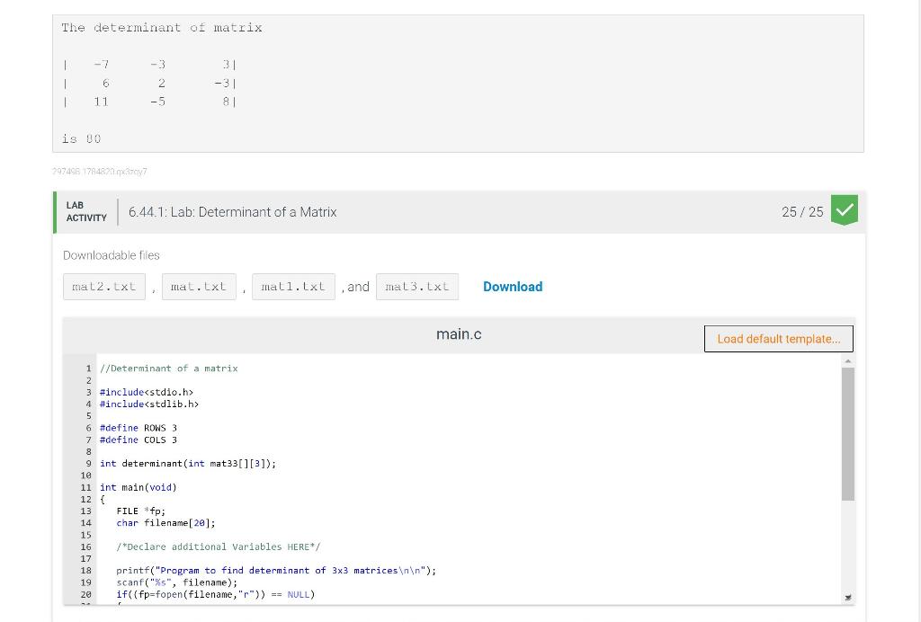
Task: Open the Download link for files
Action: pyautogui.click(x=513, y=286)
